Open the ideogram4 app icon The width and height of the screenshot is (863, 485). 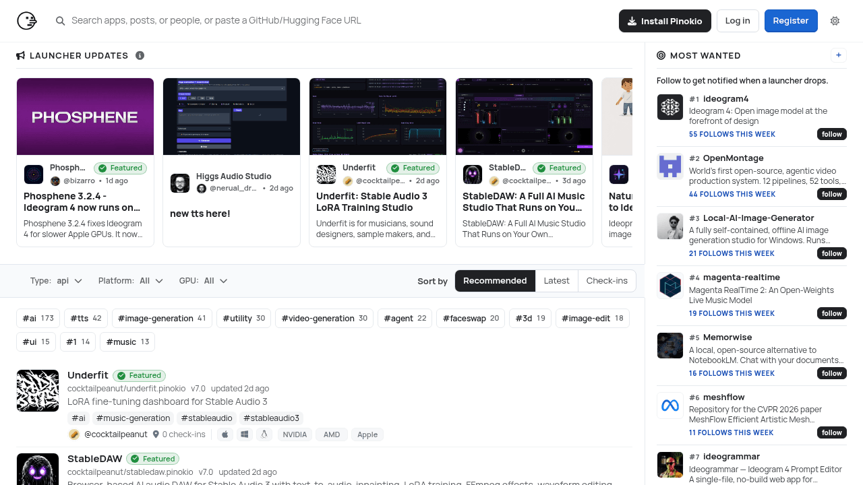pos(670,107)
